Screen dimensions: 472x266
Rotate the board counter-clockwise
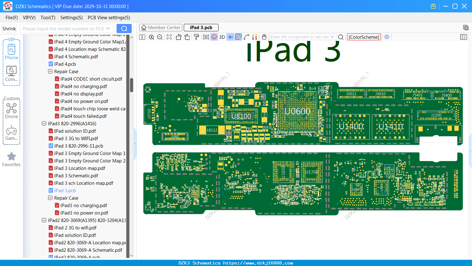coord(179,37)
